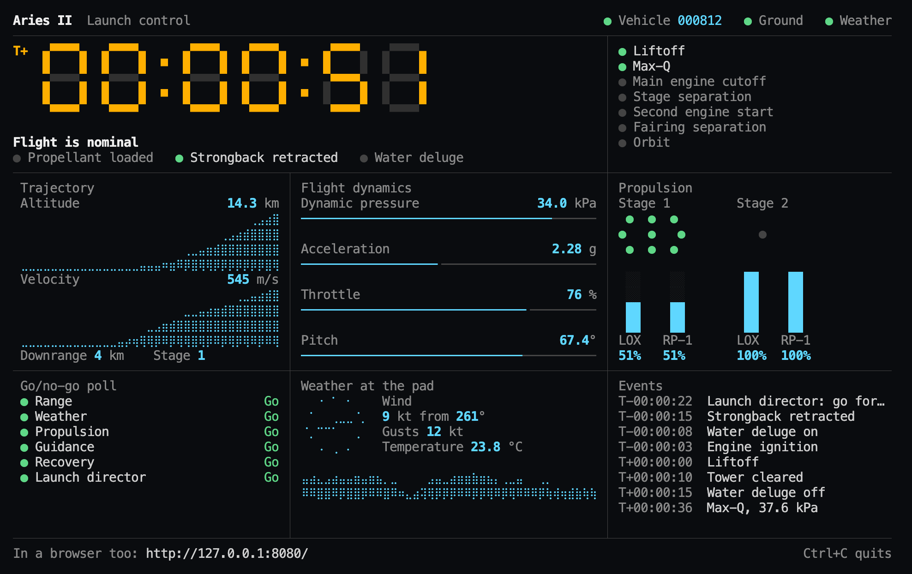Viewport: 912px width, 574px height.
Task: Select the Altitude value 14.3 km
Action: [x=253, y=203]
